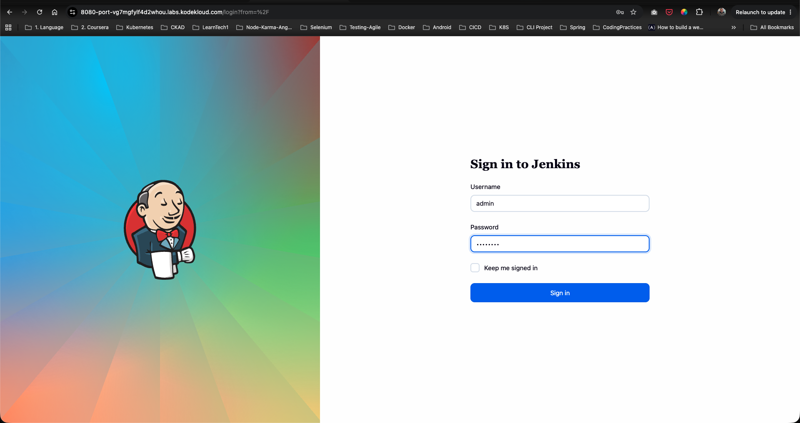The width and height of the screenshot is (800, 423).
Task: Click the Keep me signed in label
Action: (x=511, y=268)
